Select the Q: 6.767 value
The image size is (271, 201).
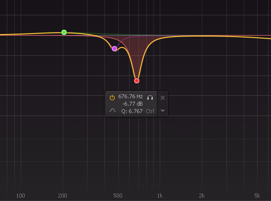[x=132, y=111]
